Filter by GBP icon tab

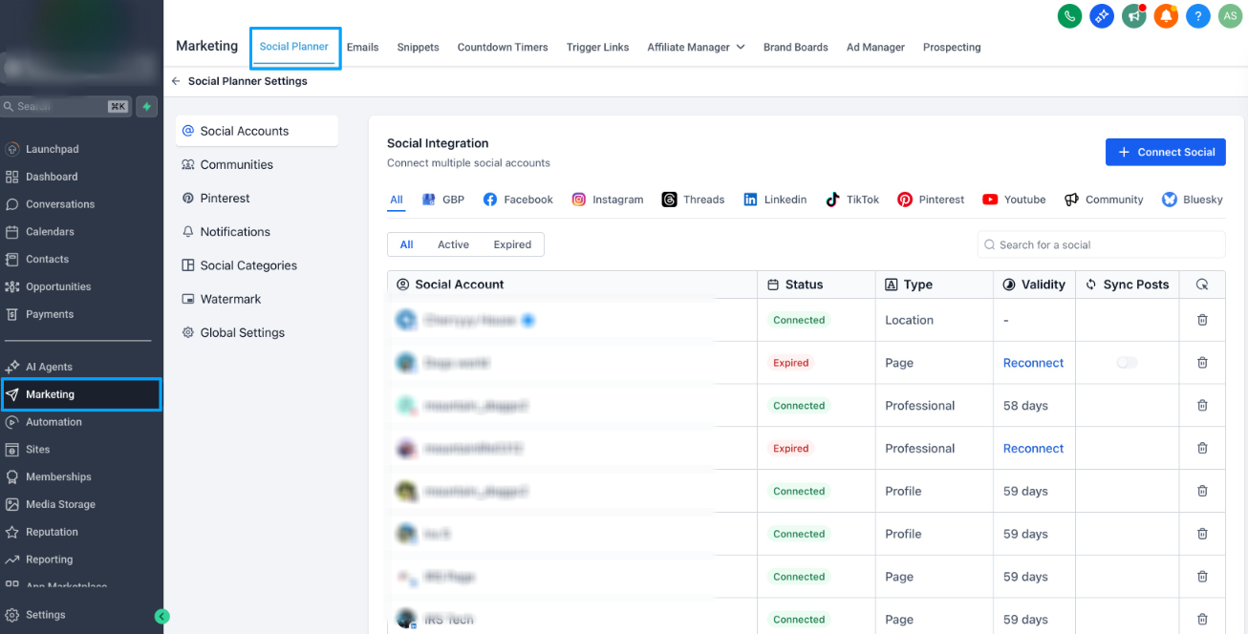point(443,200)
